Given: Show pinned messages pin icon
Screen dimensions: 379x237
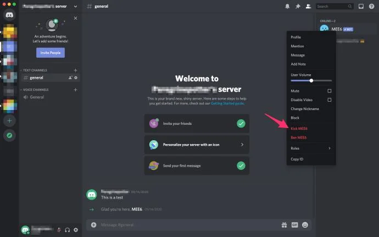Looking at the screenshot, I should (x=298, y=7).
